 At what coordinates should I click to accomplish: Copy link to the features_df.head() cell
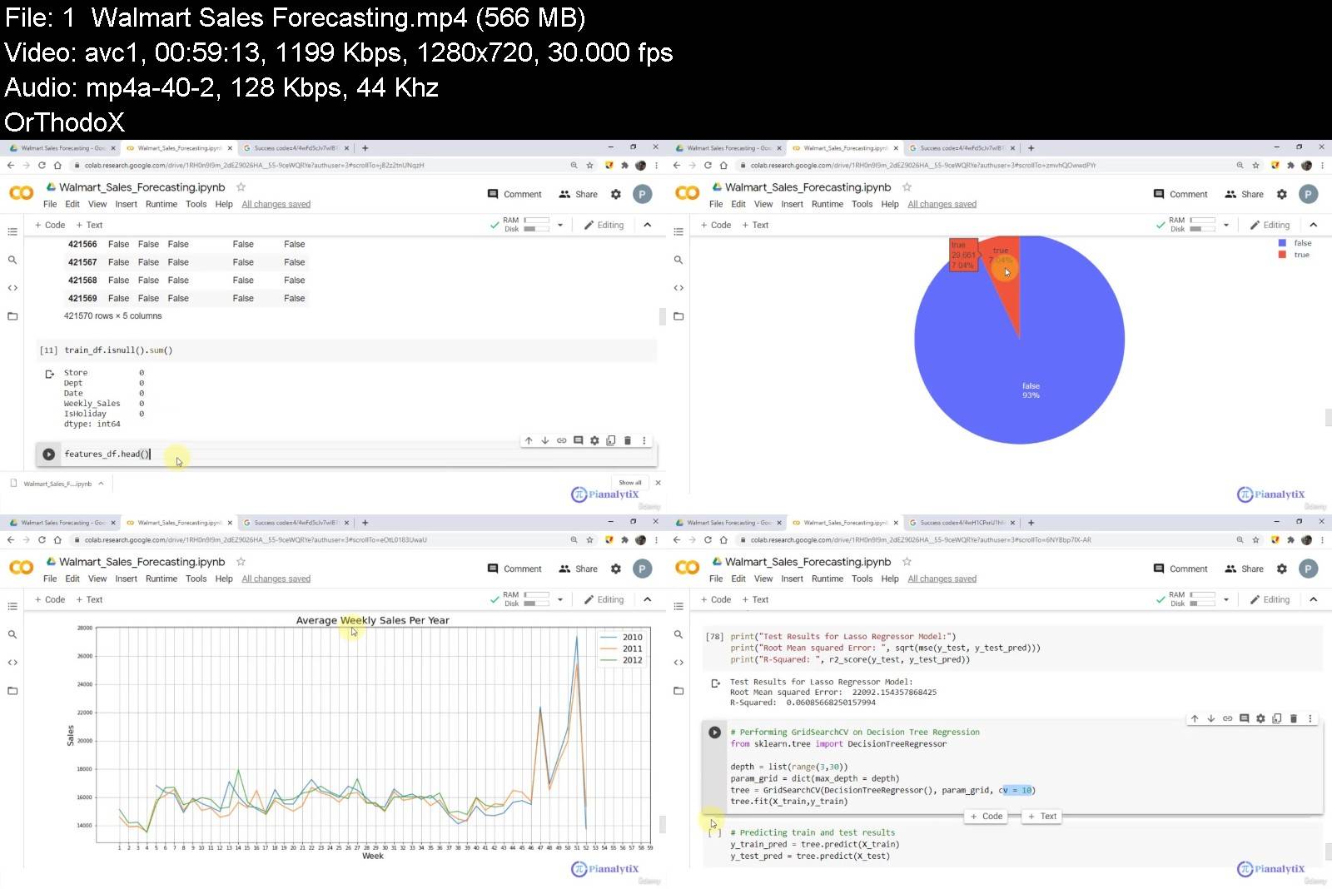[562, 440]
